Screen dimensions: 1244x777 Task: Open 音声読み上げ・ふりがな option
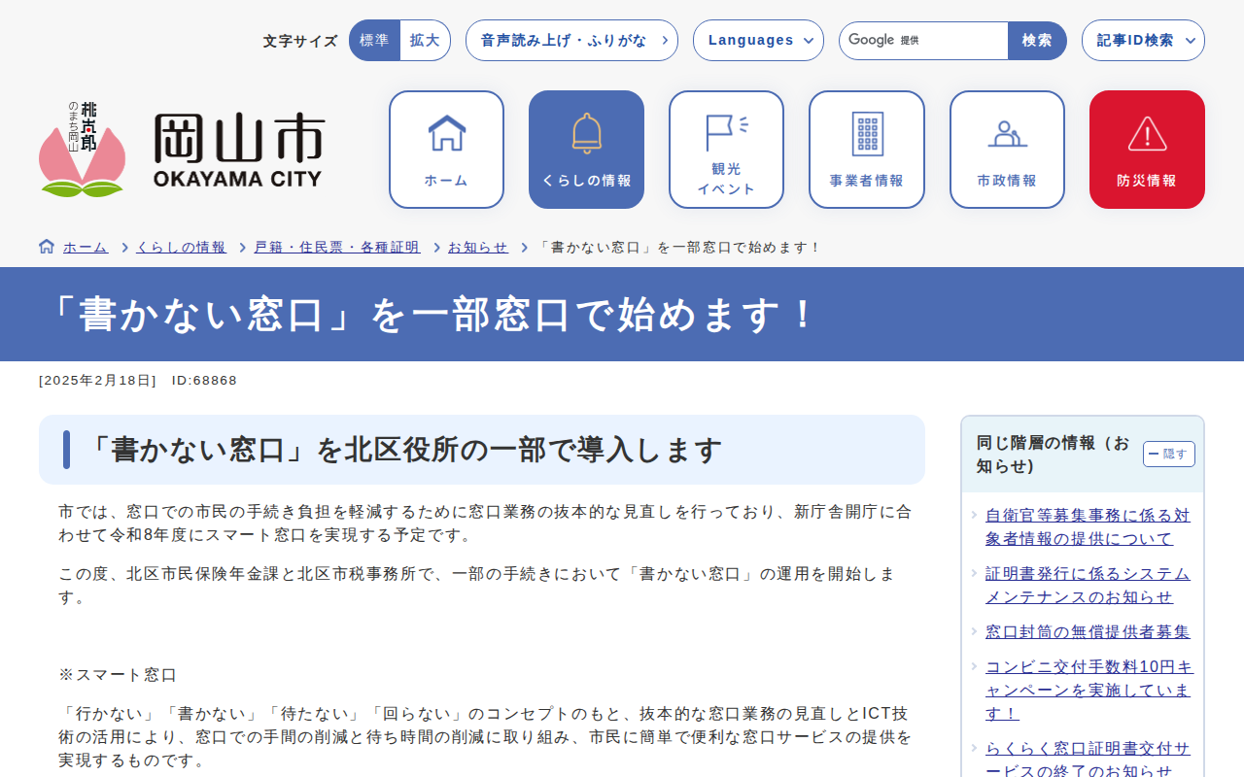(571, 41)
